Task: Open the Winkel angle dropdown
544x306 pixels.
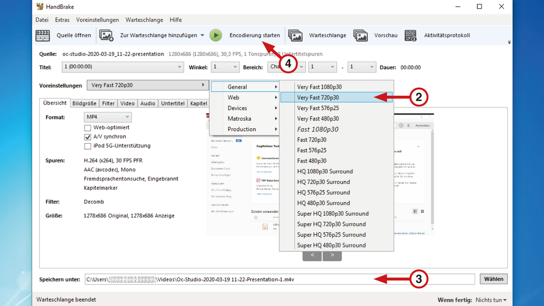Action: 225,67
